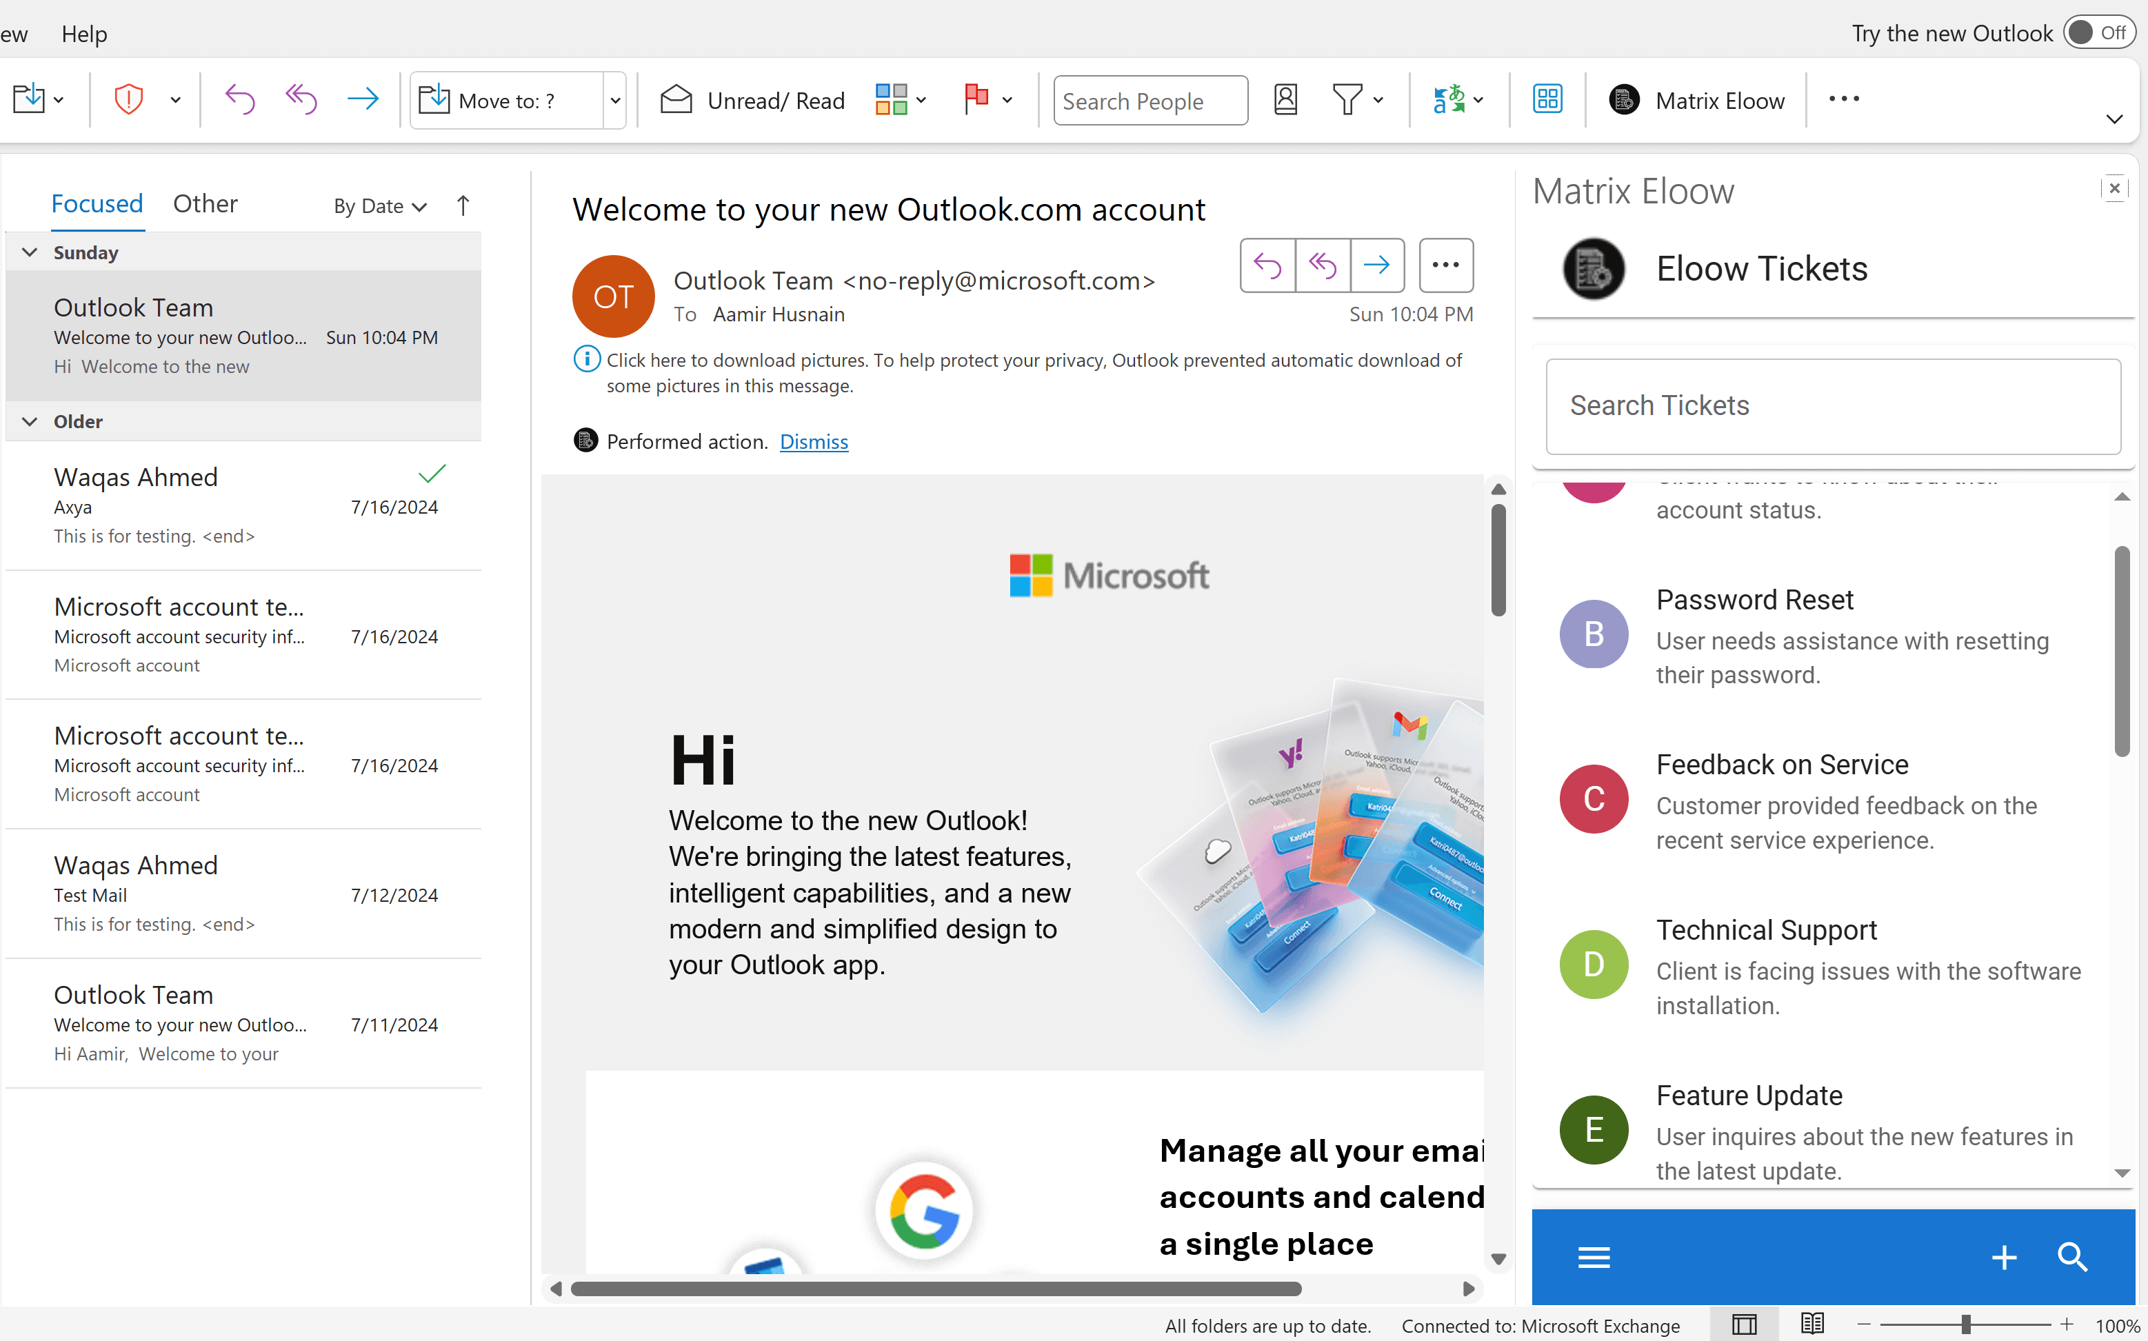Open Translate dropdown arrow
The width and height of the screenshot is (2148, 1341).
pos(1478,100)
